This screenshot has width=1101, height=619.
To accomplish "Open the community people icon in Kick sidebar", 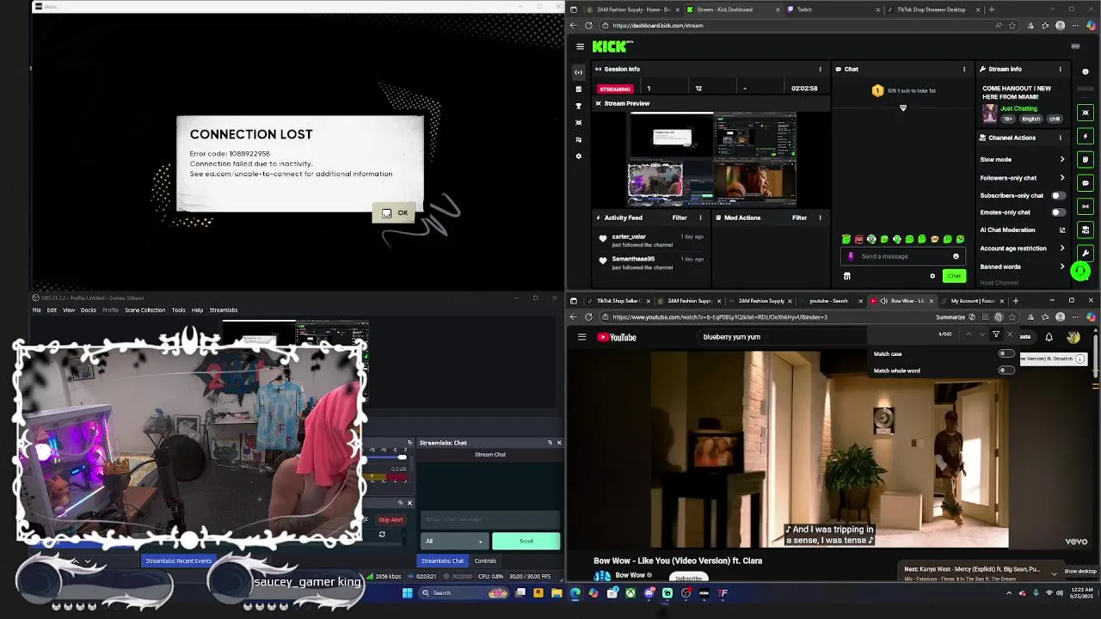I will click(x=578, y=139).
